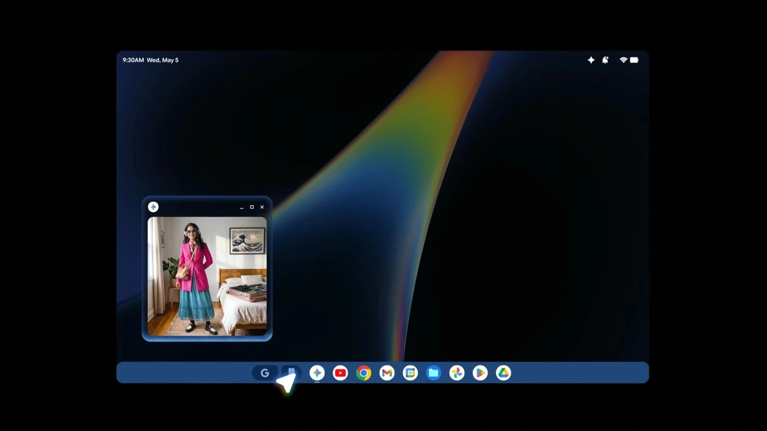Screen dimensions: 767x431
Task: Open the Google Play Store from the taskbar
Action: (480, 373)
